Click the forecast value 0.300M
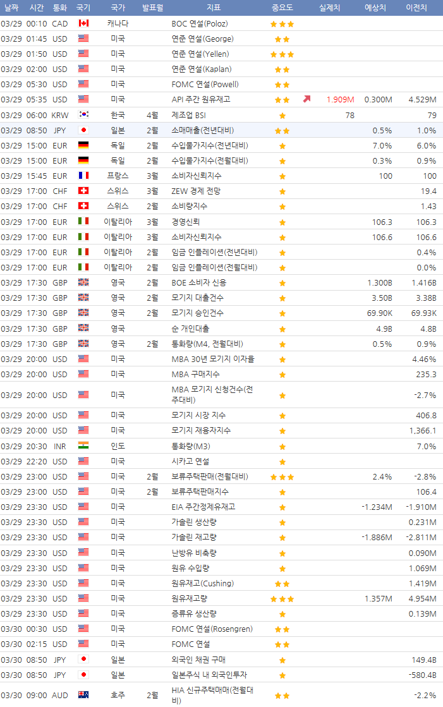The image size is (443, 707). [x=378, y=99]
